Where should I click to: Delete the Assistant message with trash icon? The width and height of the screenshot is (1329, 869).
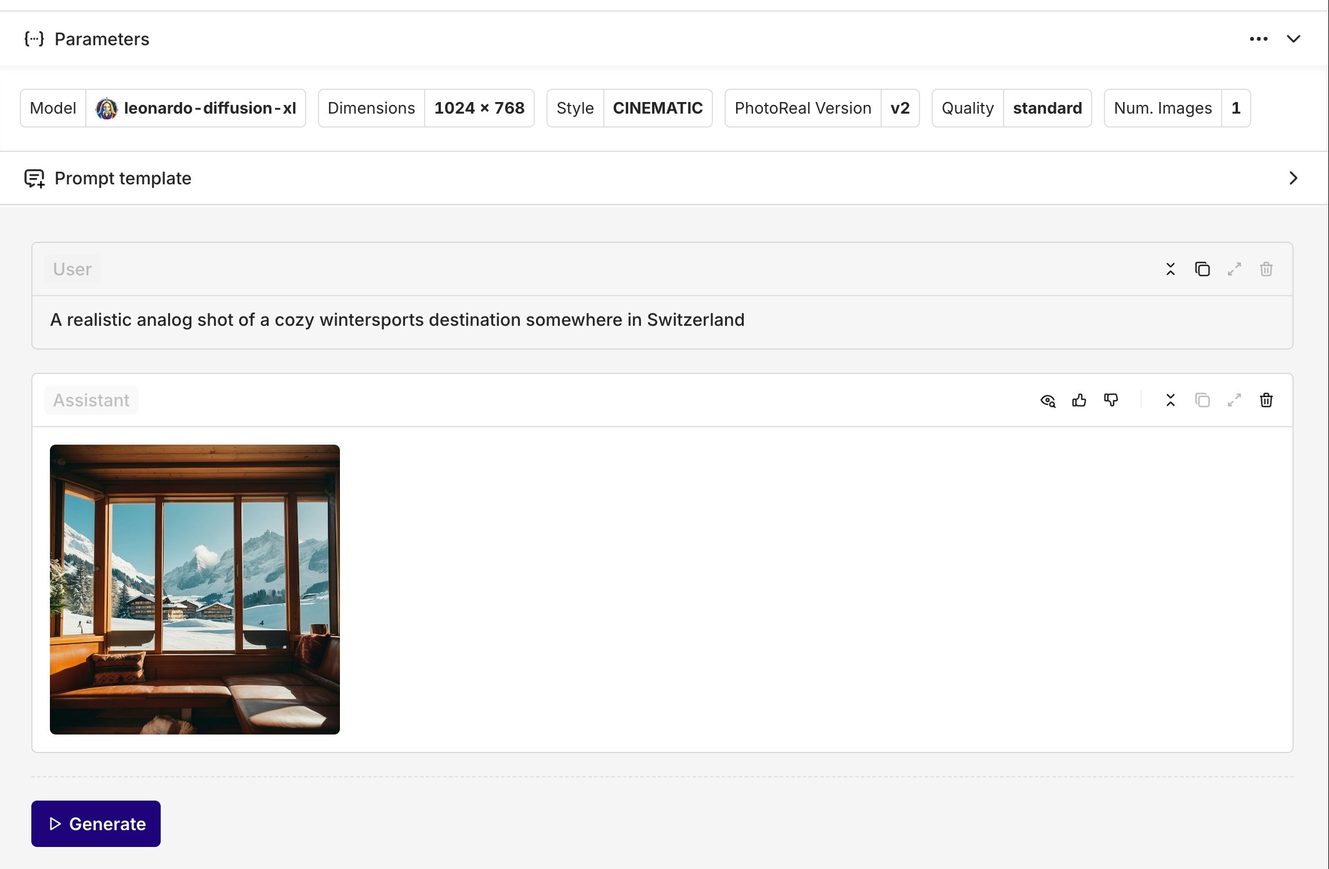1266,400
